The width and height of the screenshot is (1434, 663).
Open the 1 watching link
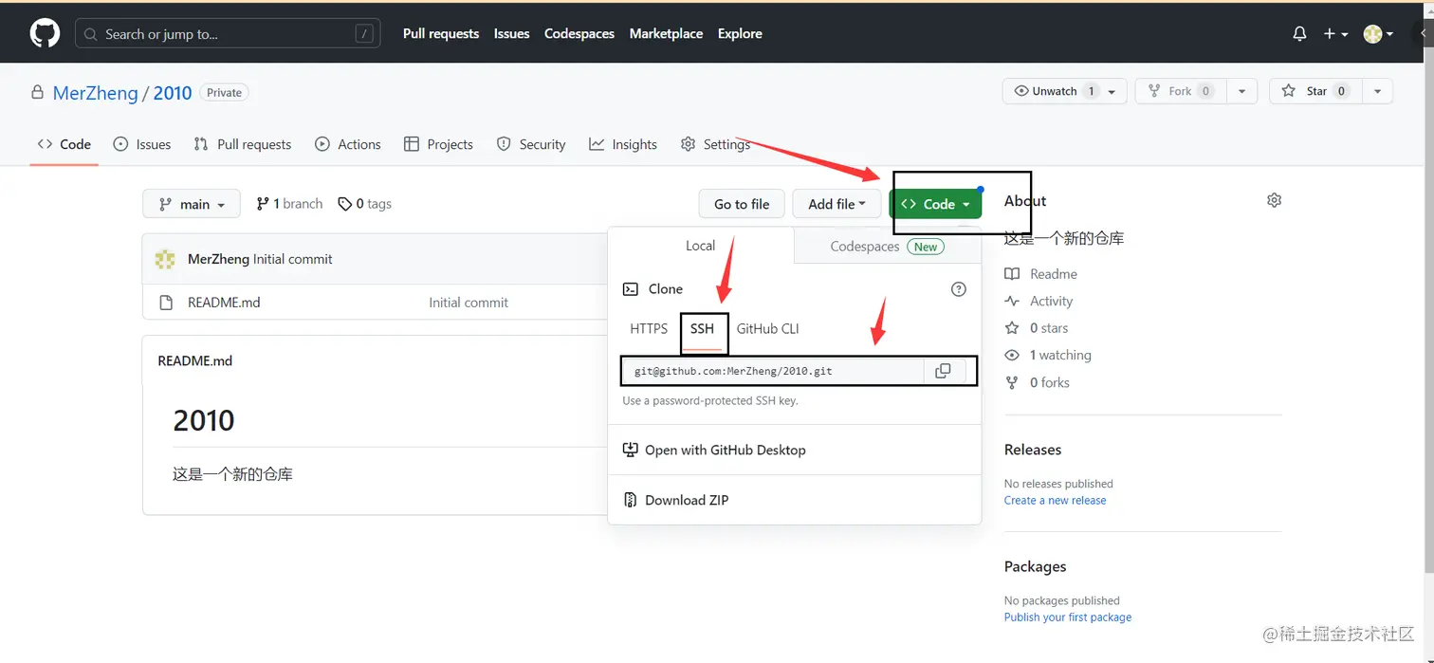coord(1048,356)
